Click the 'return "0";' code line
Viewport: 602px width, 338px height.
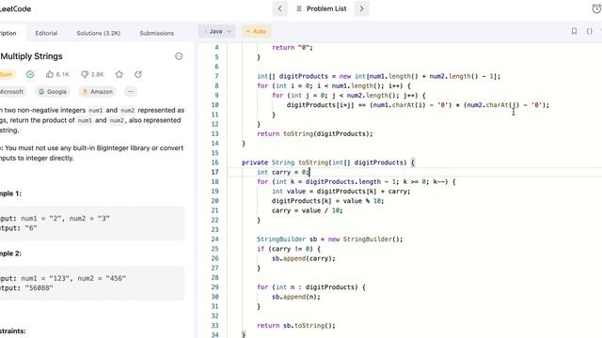click(293, 48)
